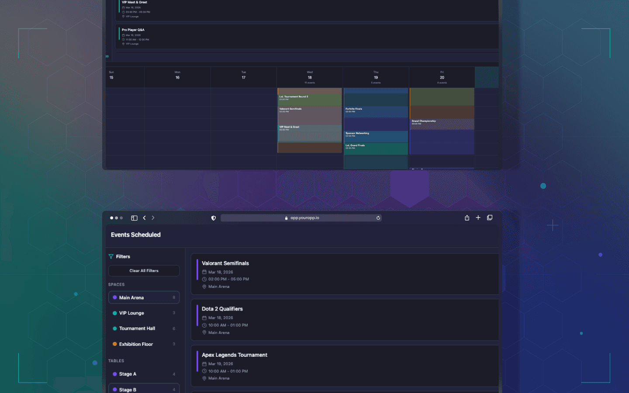Screen dimensions: 629x393
Task: Open the Dota 2 Qualifiers event card
Action: 345,320
